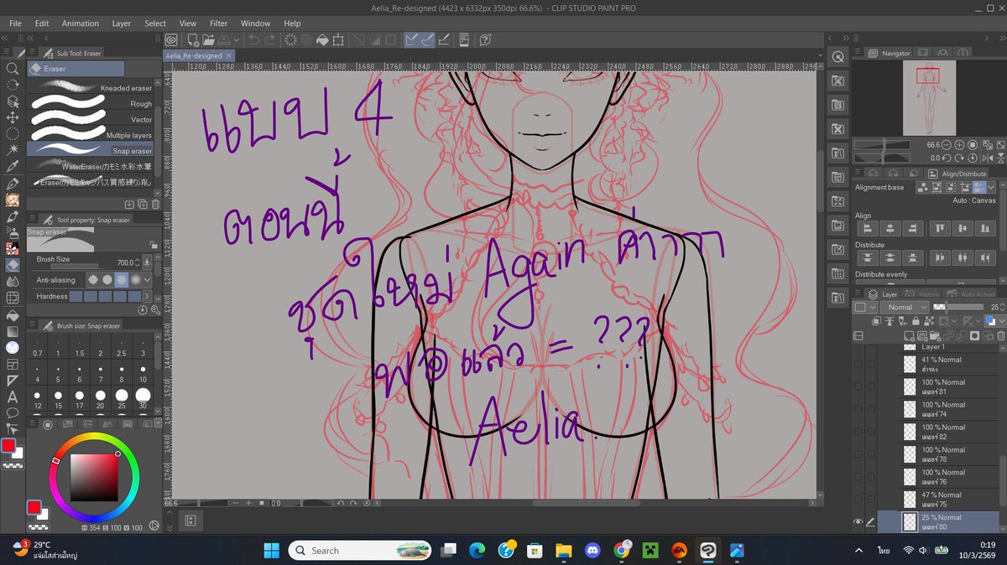Select the Text tool
The image size is (1007, 565).
13,397
